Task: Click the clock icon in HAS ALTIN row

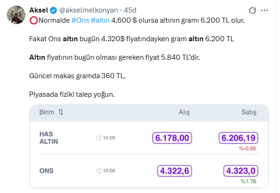Action: click(99, 138)
